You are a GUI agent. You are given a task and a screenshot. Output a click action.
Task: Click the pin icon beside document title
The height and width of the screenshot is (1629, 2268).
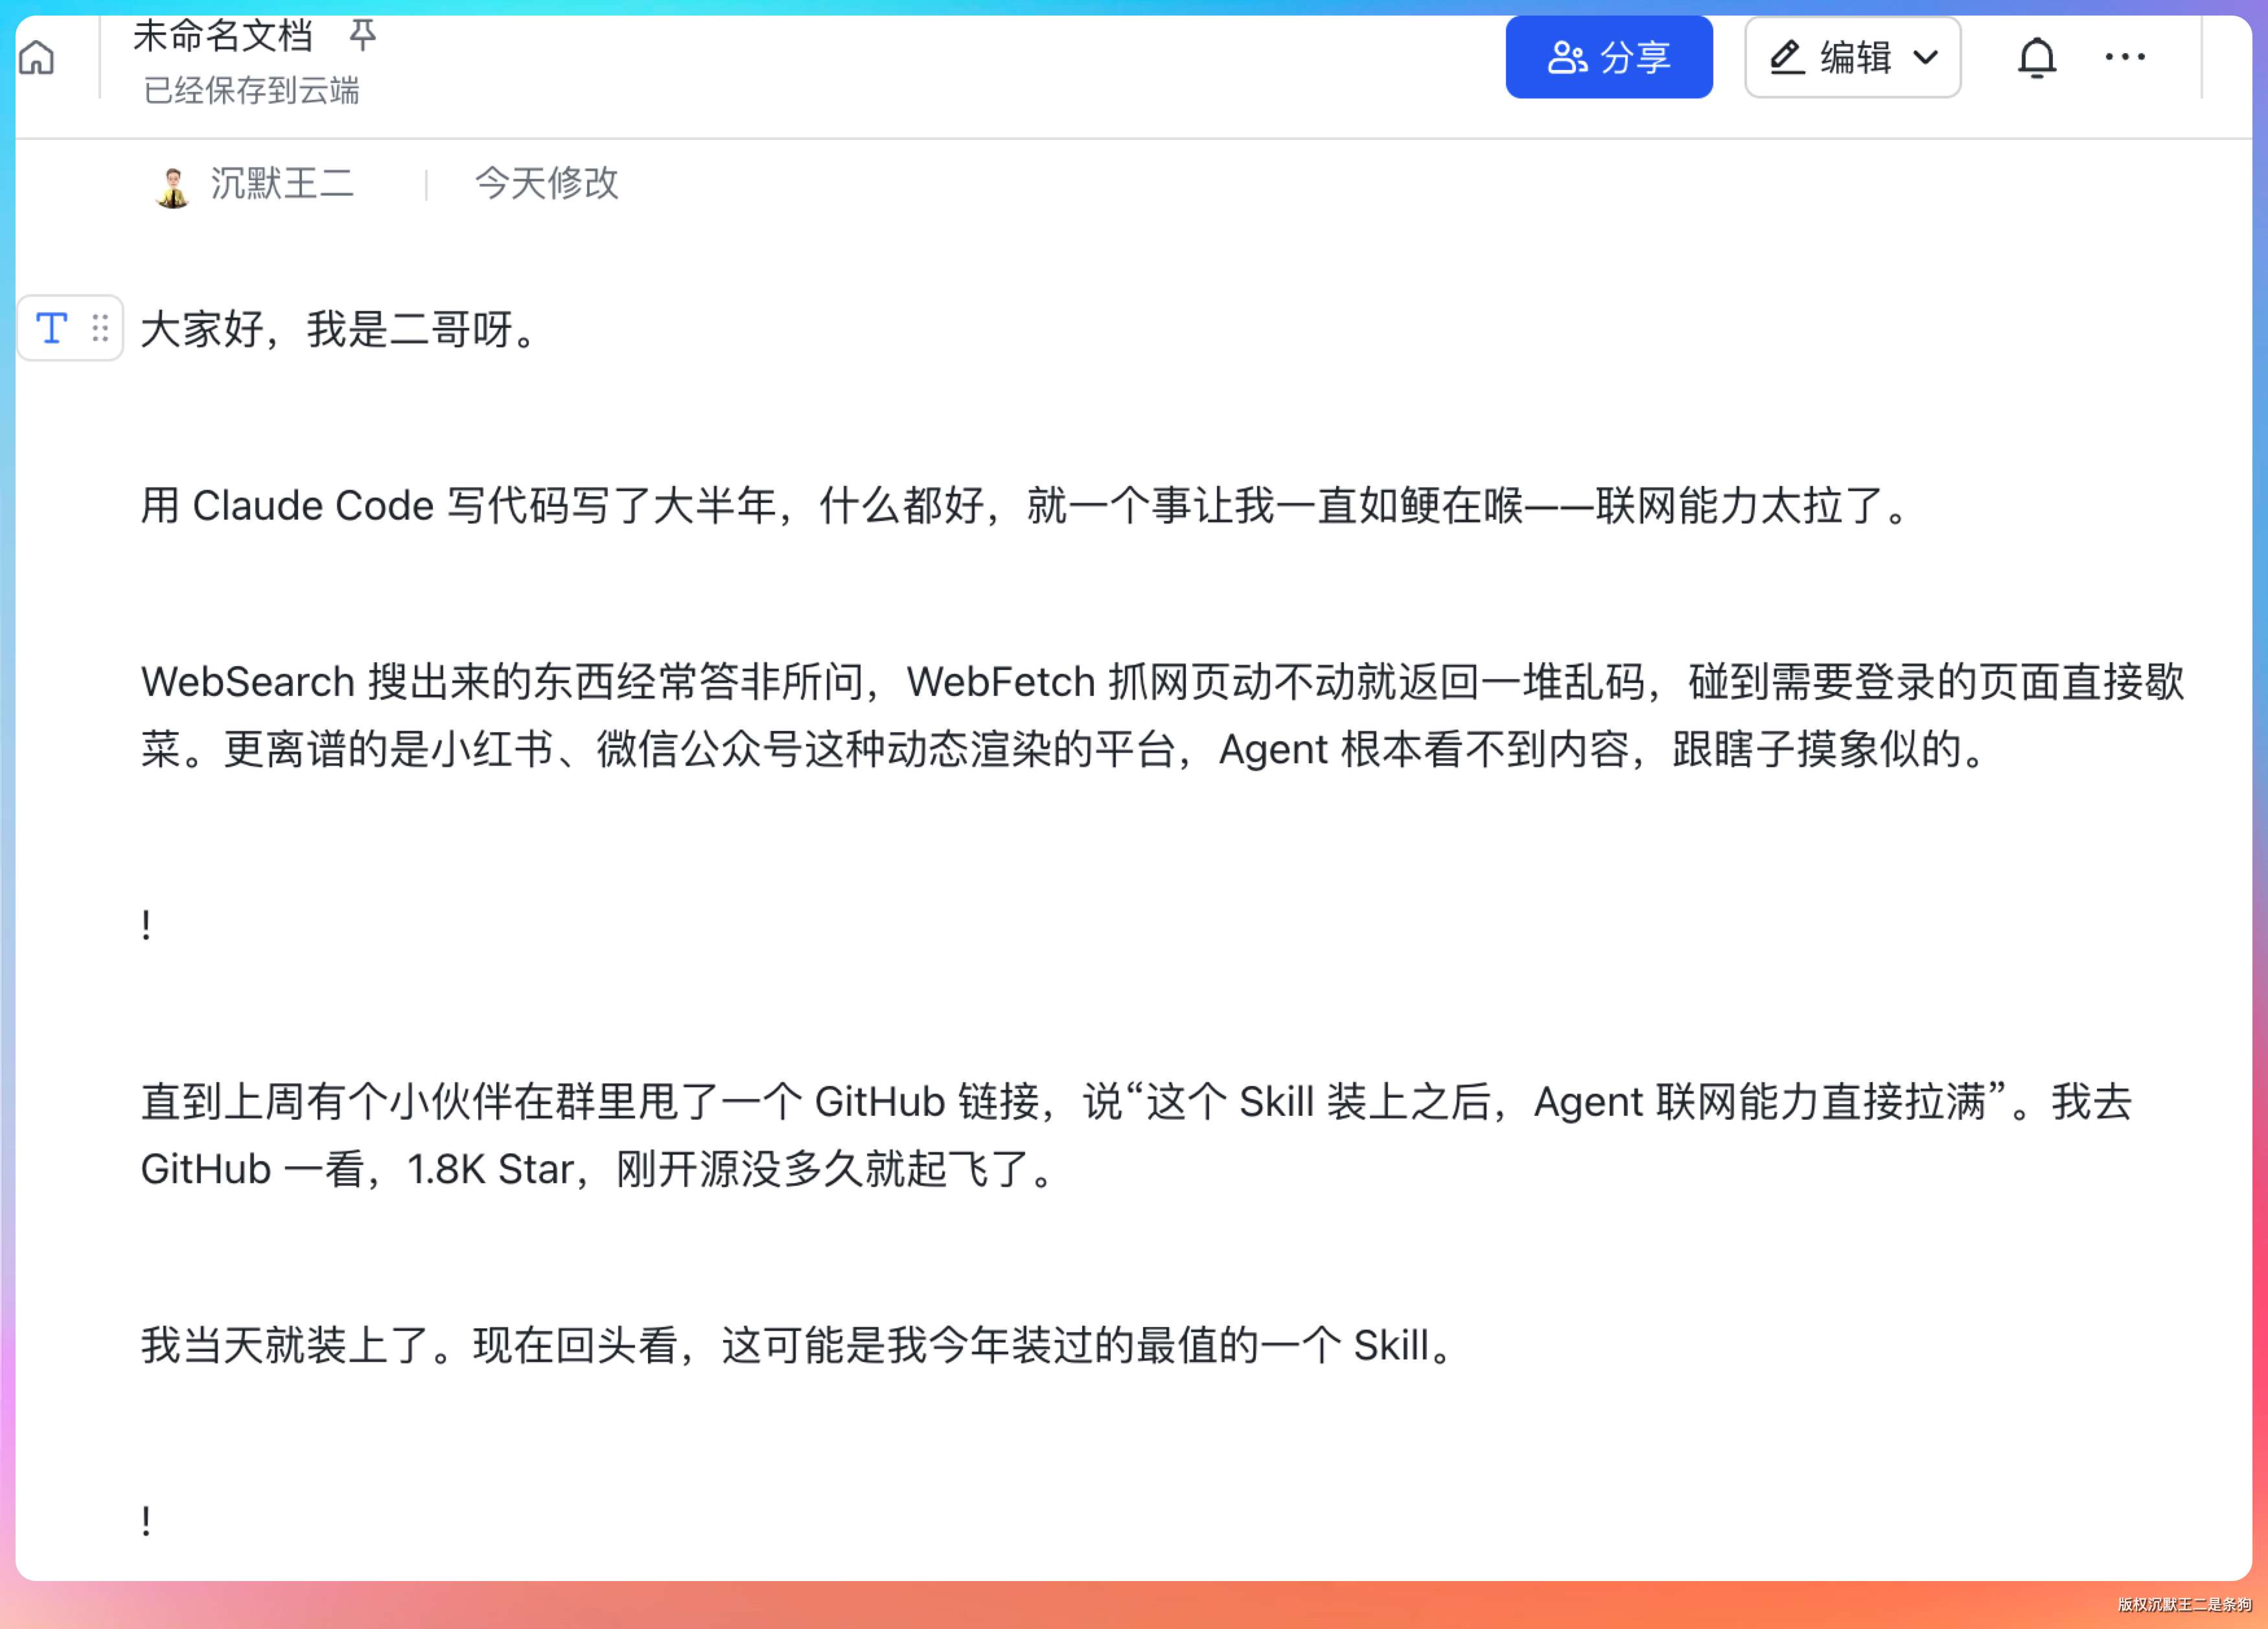[x=362, y=35]
